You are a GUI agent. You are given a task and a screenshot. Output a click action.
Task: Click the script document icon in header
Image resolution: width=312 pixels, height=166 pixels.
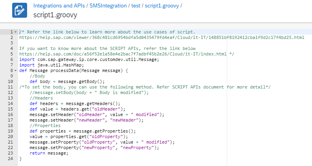click(19, 11)
